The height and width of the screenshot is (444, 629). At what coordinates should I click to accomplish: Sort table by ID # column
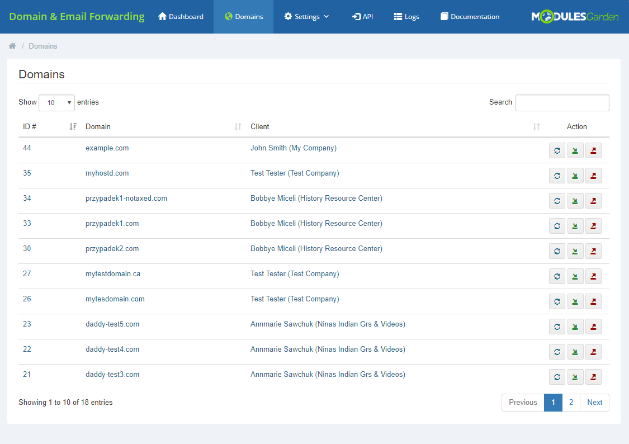[50, 127]
